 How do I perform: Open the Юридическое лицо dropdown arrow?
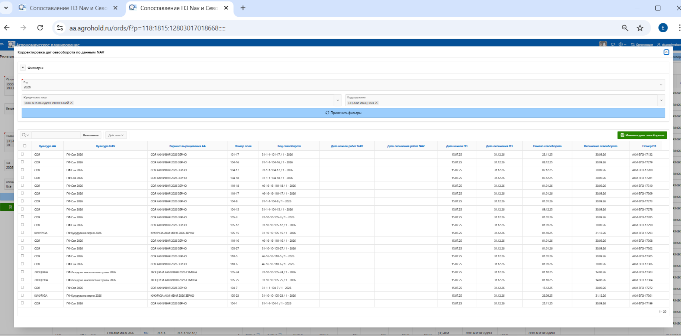[337, 100]
